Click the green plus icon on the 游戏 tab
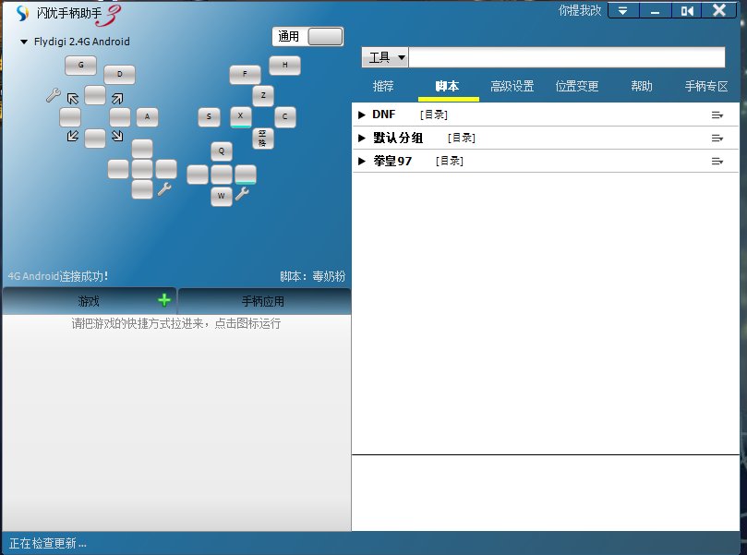747x555 pixels. [164, 299]
